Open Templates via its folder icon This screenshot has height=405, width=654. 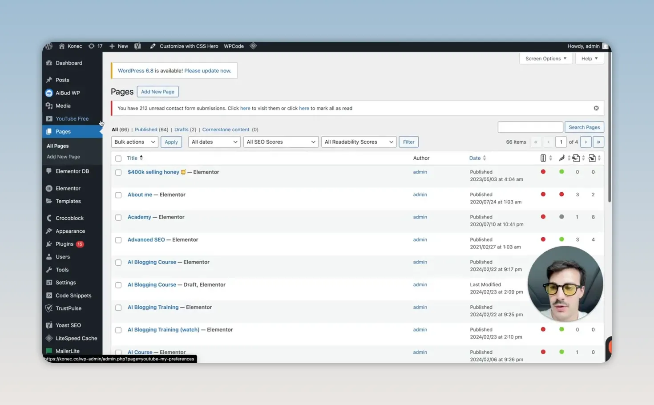point(49,201)
